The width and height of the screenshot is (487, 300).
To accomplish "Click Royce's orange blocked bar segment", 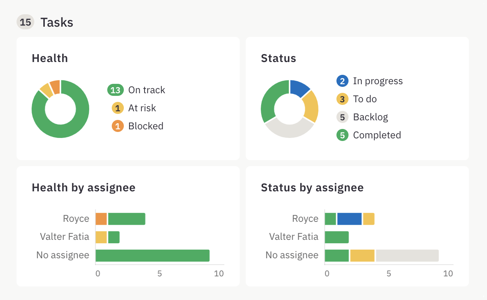I will [101, 219].
